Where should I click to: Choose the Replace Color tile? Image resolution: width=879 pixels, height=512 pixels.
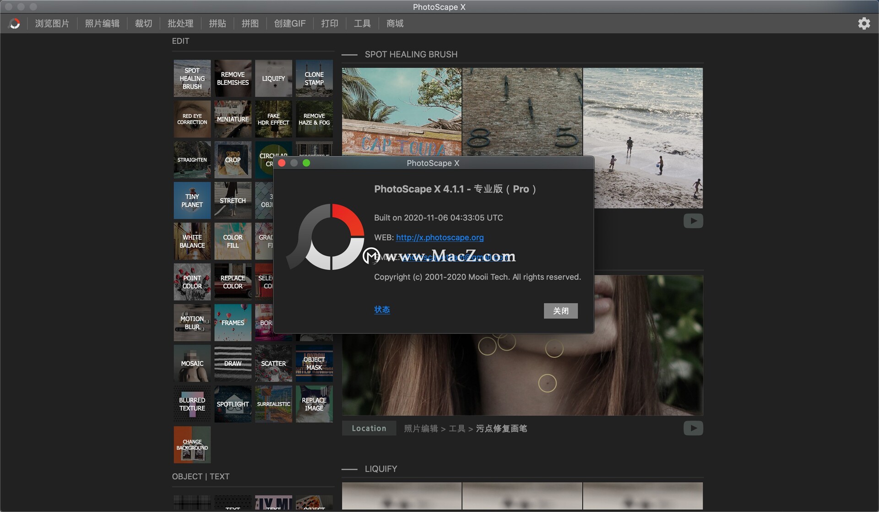click(233, 282)
